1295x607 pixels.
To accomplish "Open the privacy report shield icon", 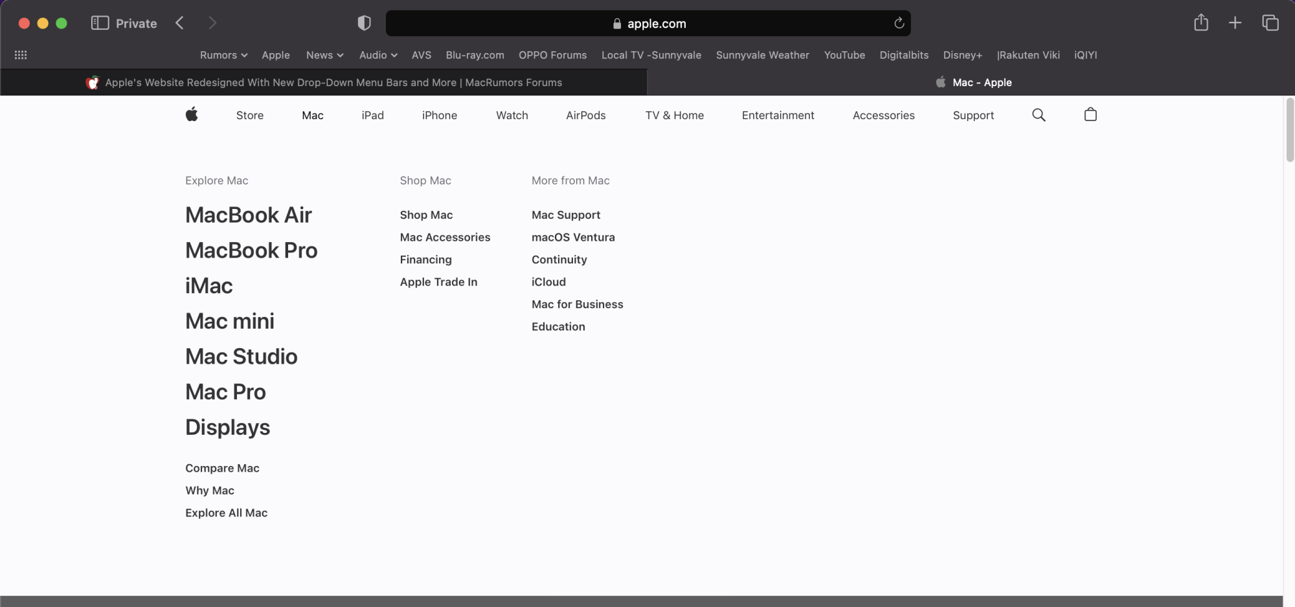I will click(x=364, y=23).
